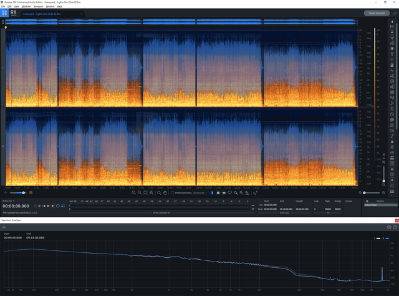This screenshot has height=296, width=399.
Task: Open the File menu
Action: point(3,6)
